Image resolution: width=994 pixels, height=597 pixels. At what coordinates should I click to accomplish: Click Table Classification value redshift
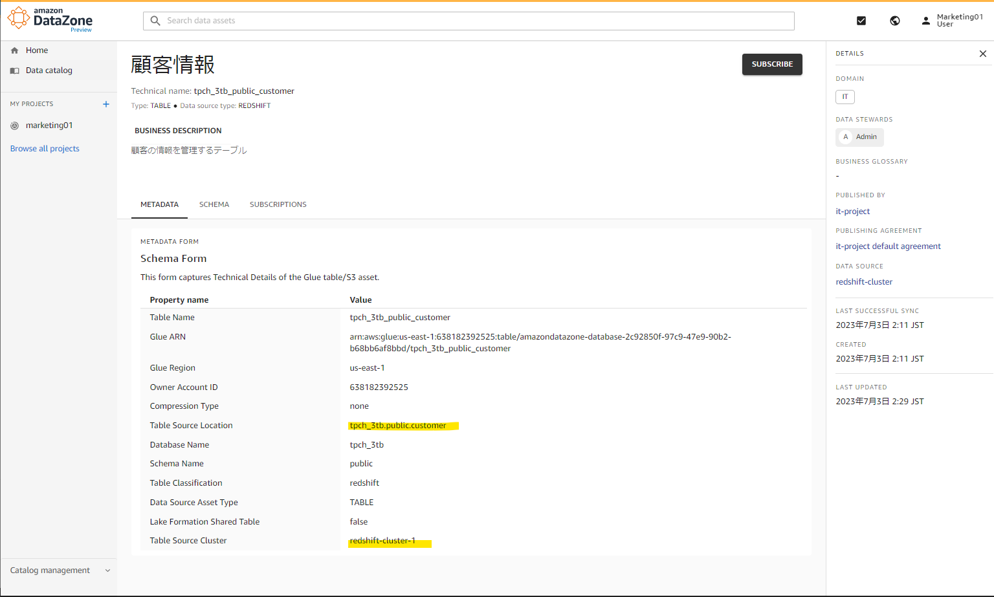tap(364, 483)
